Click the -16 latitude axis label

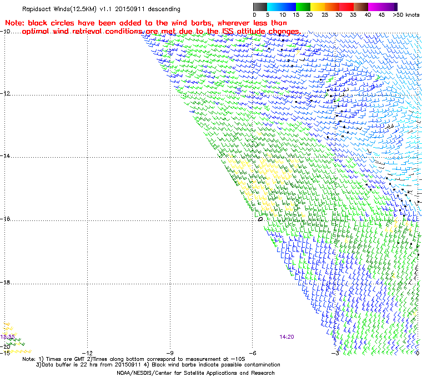pyautogui.click(x=5, y=219)
